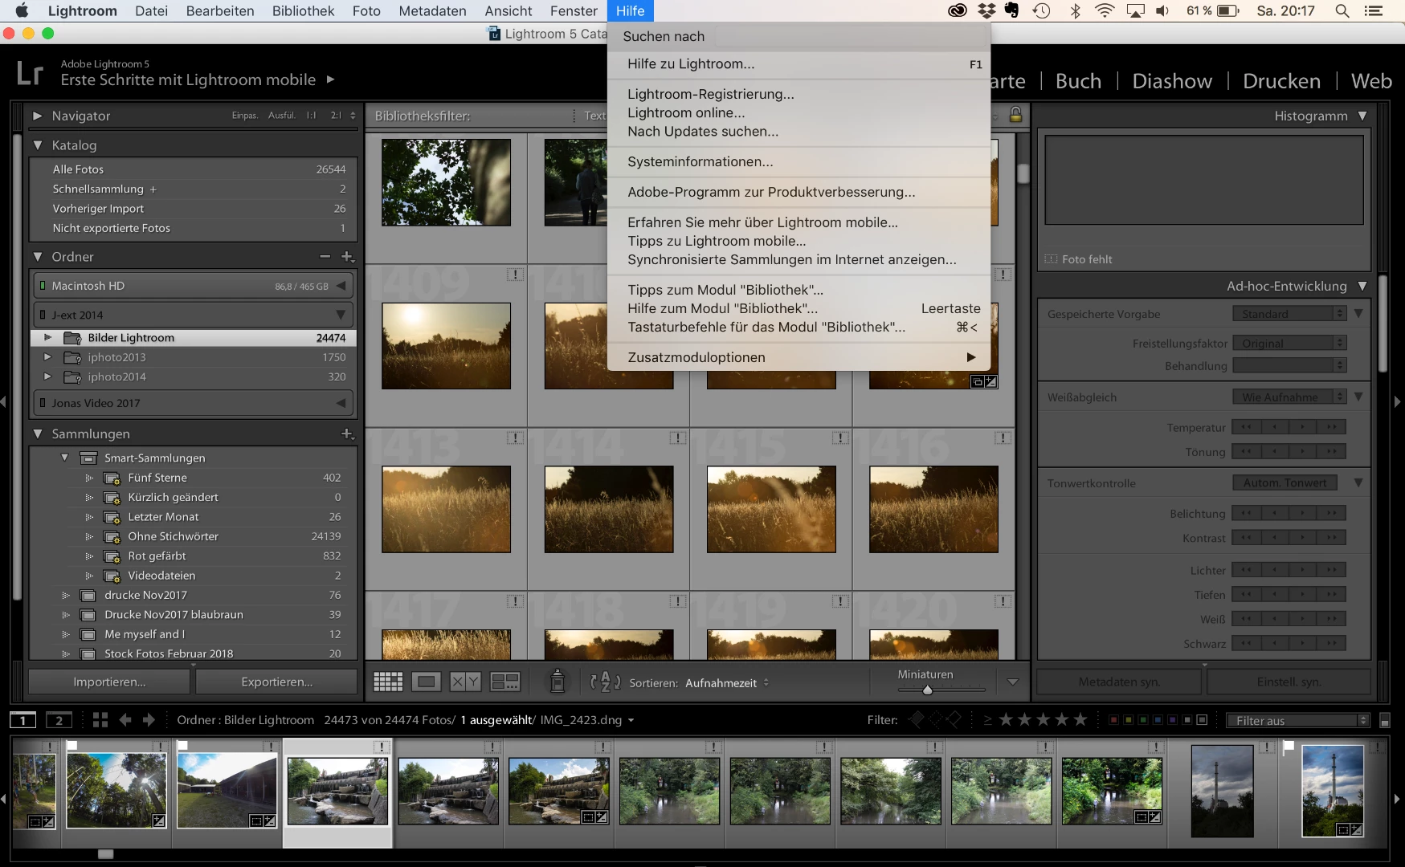Open the Zusatzmoduloptionen submenu

pyautogui.click(x=798, y=358)
